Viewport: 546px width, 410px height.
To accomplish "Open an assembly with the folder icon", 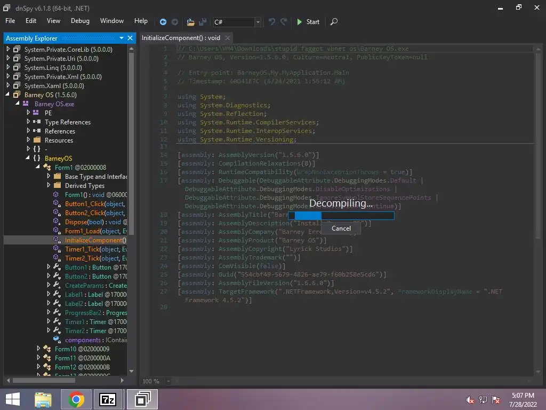I will (190, 22).
